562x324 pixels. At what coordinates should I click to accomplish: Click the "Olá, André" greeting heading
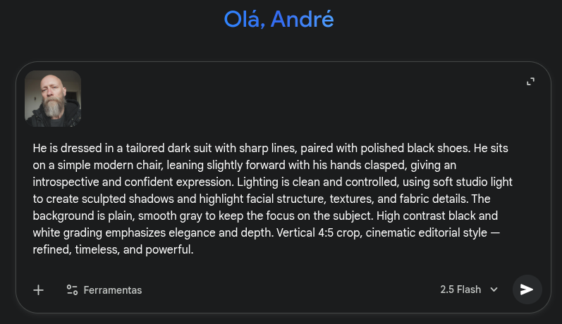(279, 19)
